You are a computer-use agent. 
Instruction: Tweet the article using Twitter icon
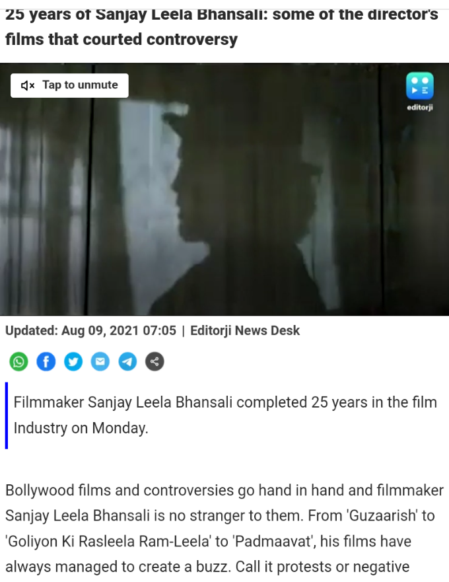(x=73, y=361)
